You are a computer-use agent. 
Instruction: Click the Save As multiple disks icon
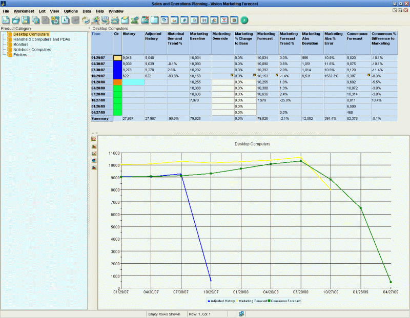(35, 20)
